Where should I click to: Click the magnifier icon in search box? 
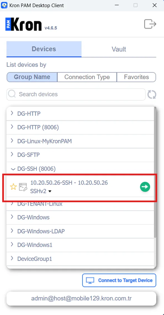[12, 94]
